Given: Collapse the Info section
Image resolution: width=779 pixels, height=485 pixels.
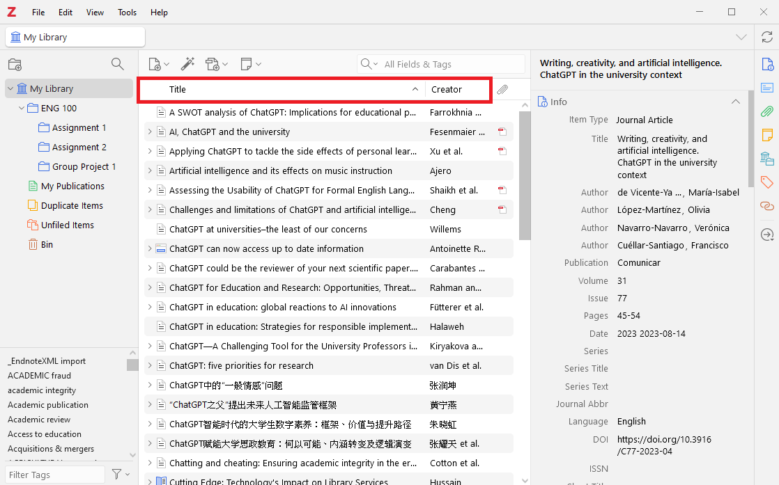Looking at the screenshot, I should click(735, 102).
